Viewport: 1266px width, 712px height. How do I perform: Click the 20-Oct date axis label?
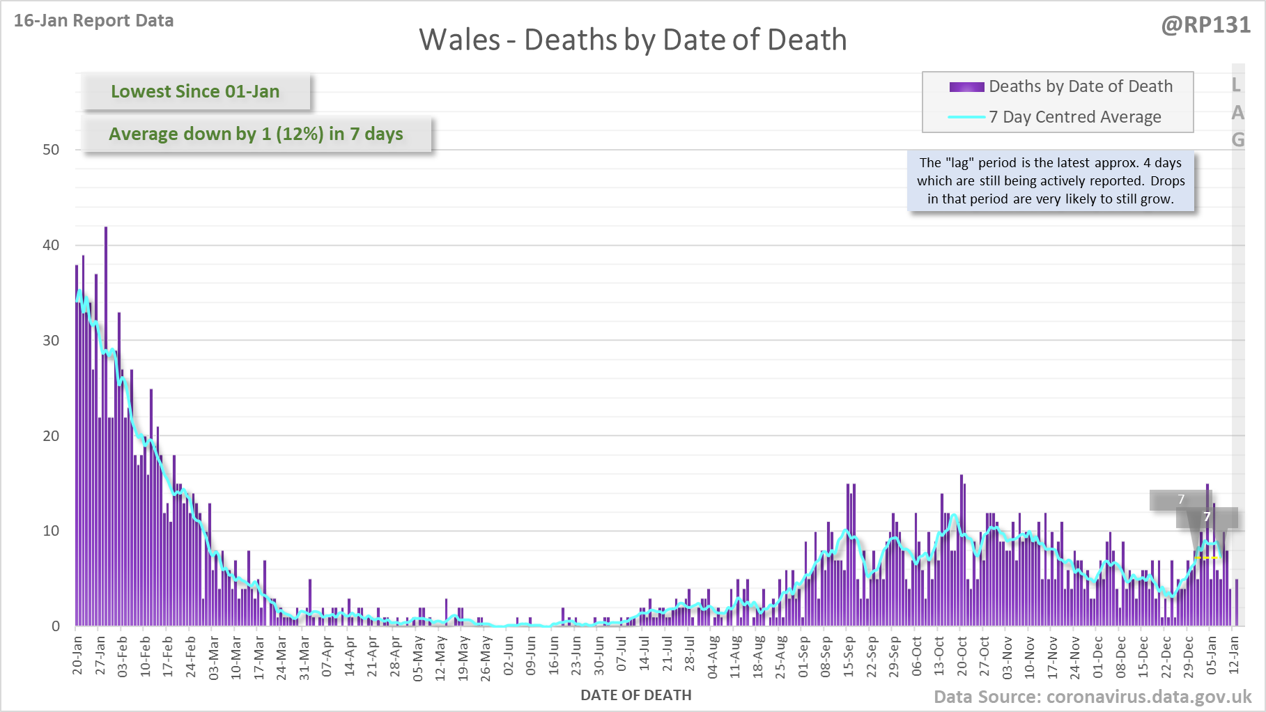pos(962,655)
